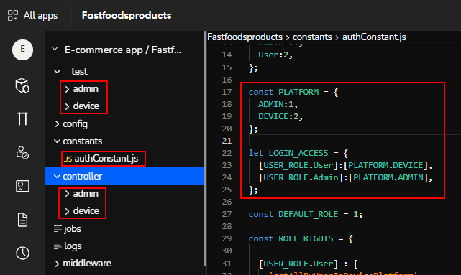
Task: Select device folder under __test__
Action: click(86, 106)
